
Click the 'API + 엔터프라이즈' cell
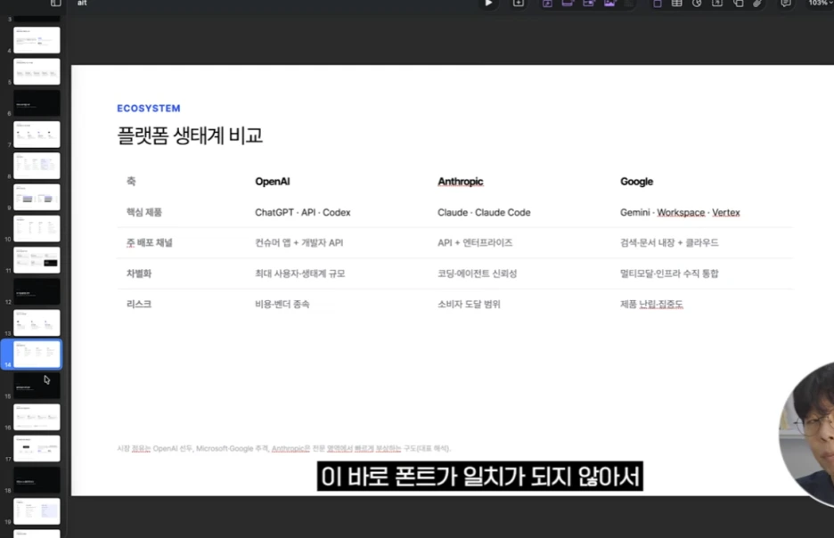(475, 242)
